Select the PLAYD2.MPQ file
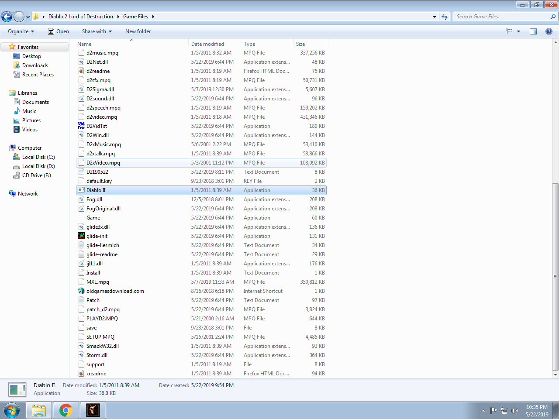559x419 pixels. (x=201, y=319)
